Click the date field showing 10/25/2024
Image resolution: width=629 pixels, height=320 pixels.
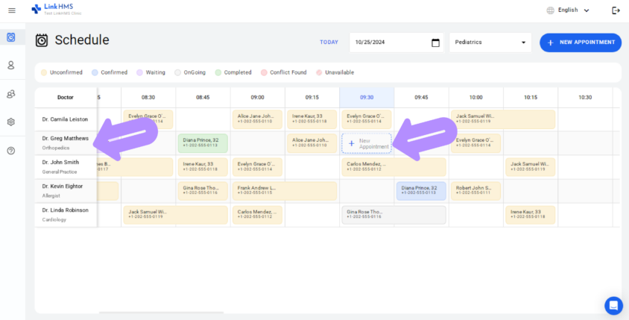388,43
